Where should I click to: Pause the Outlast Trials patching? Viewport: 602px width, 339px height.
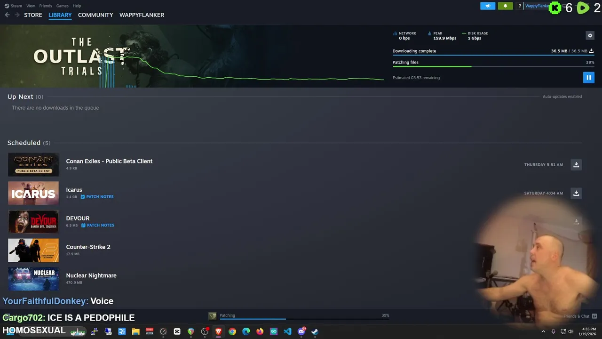588,77
